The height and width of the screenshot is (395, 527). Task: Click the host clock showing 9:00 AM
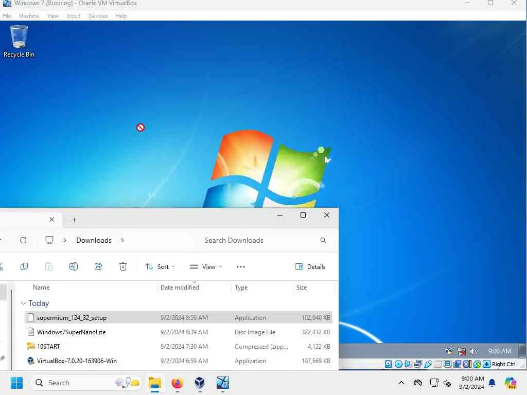coord(471,383)
